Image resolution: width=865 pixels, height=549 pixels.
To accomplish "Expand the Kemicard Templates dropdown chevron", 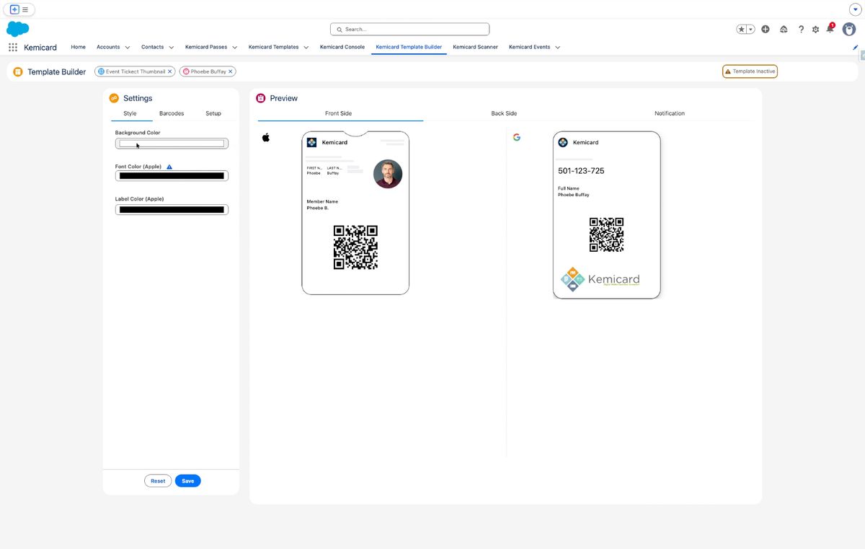I will coord(306,48).
